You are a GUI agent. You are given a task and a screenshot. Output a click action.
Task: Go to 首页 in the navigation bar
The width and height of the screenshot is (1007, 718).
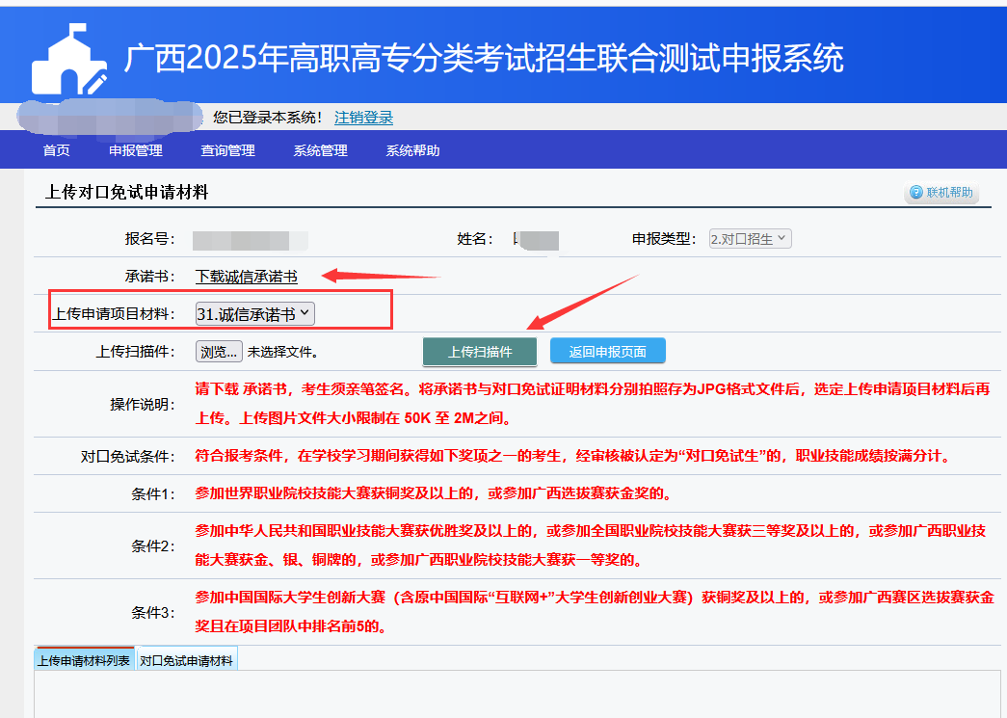(x=57, y=150)
